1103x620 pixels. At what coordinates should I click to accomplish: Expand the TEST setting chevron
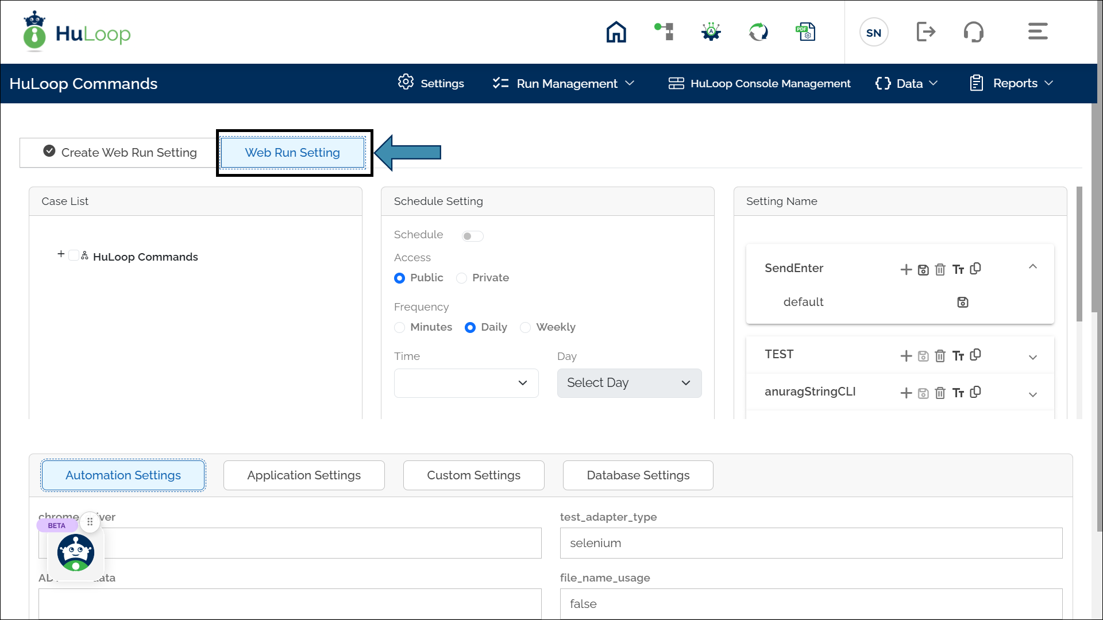[x=1032, y=357]
